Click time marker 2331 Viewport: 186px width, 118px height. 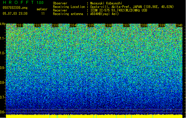coord(20,25)
